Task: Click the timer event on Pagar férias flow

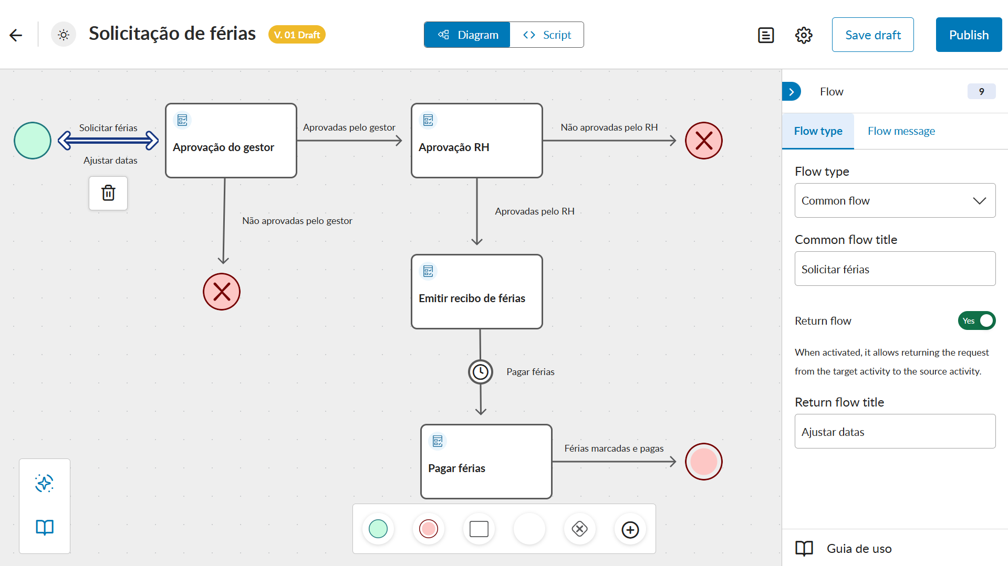Action: pos(480,372)
